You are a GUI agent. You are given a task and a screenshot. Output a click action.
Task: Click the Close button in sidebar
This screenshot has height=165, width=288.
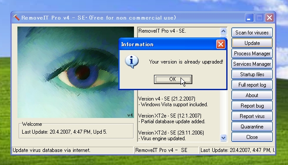(x=252, y=137)
